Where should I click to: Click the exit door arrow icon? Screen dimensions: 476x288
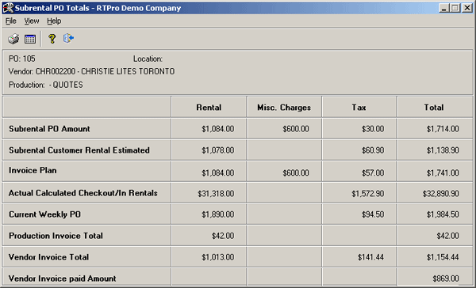pos(68,38)
